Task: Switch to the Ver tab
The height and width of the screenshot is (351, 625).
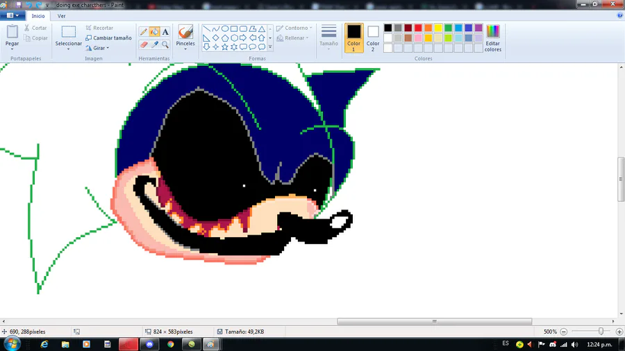Action: click(x=61, y=16)
